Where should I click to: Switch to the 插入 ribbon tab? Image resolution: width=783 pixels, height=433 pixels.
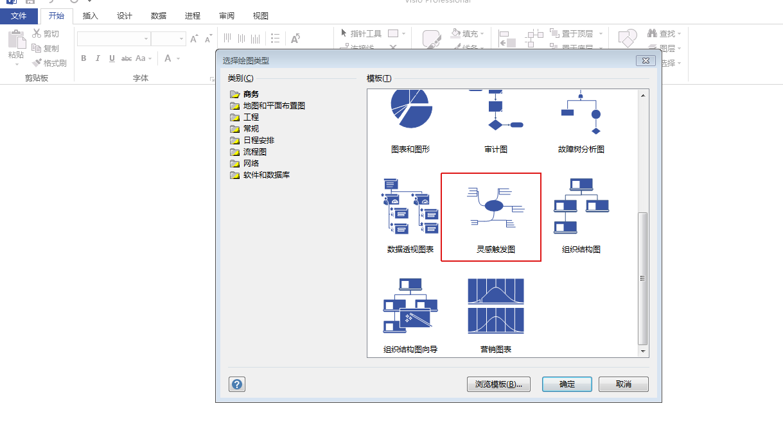[91, 16]
